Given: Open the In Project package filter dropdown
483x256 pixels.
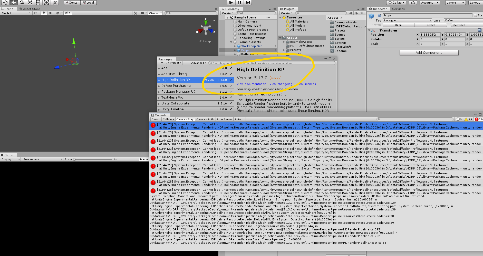Looking at the screenshot, I should click(x=173, y=63).
